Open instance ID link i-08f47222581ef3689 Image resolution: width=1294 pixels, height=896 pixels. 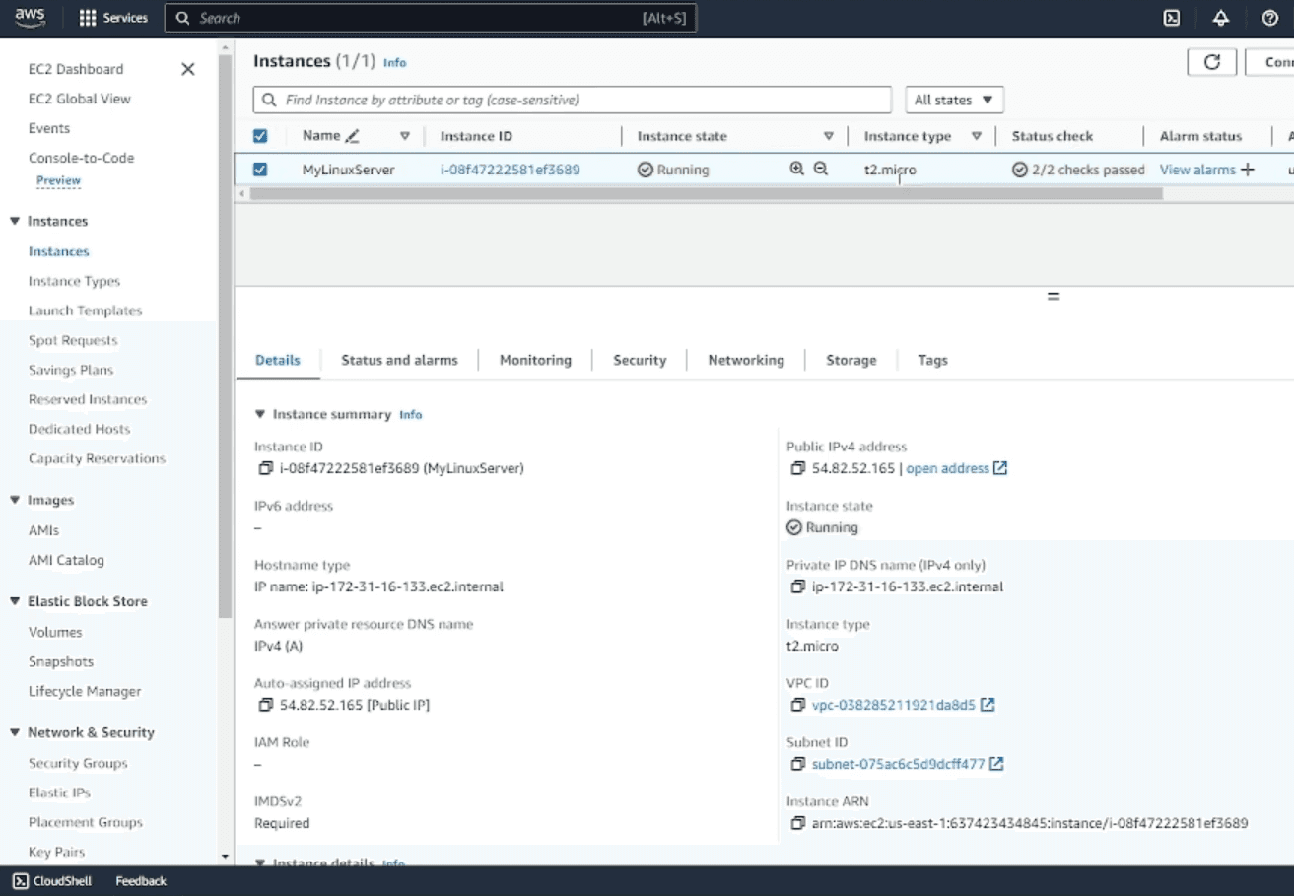pyautogui.click(x=510, y=170)
